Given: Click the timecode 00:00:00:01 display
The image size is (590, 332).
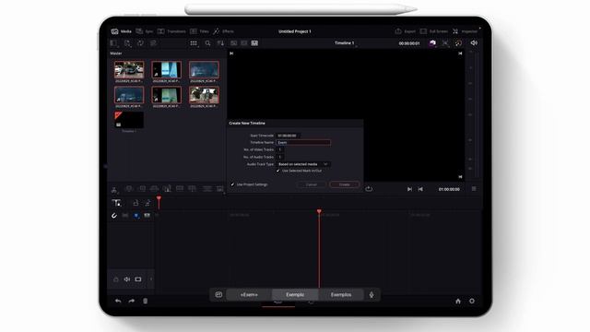Looking at the screenshot, I should (409, 43).
